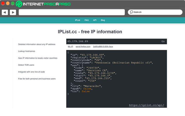Image resolution: width=185 pixels, height=116 pixels.
Task: Maximize the window using the green dot
Action: (x=13, y=4)
